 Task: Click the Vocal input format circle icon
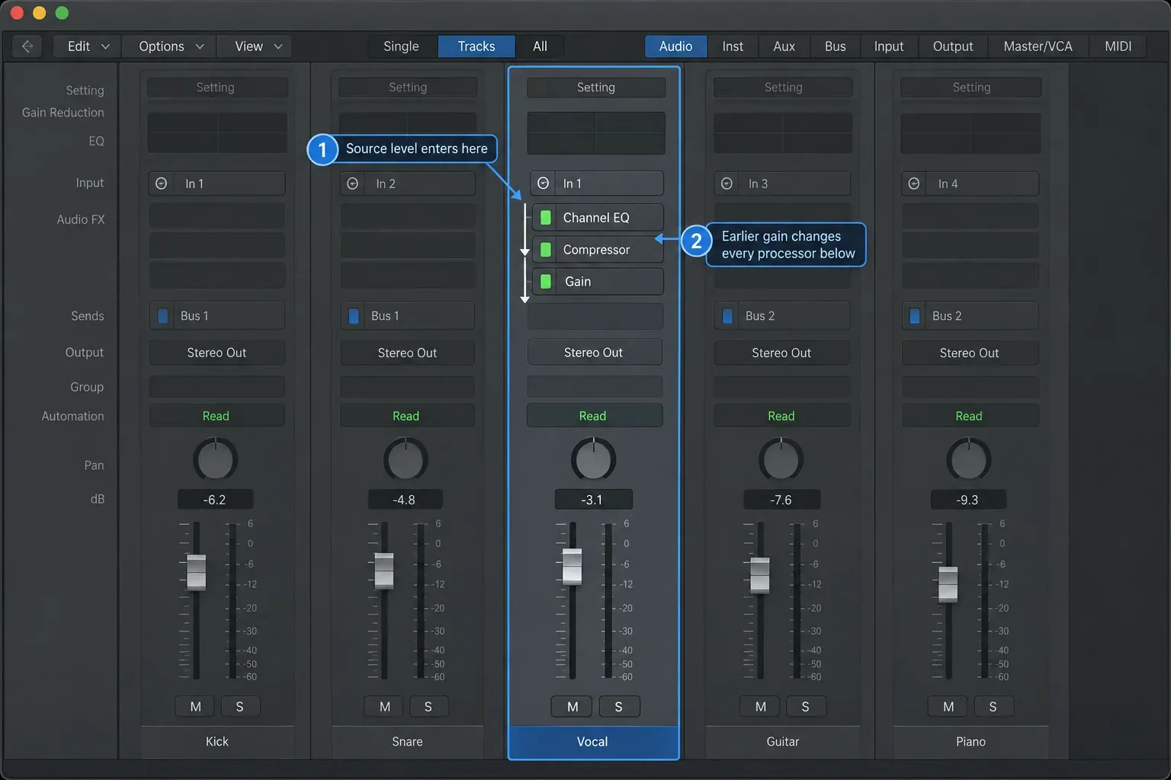point(543,184)
